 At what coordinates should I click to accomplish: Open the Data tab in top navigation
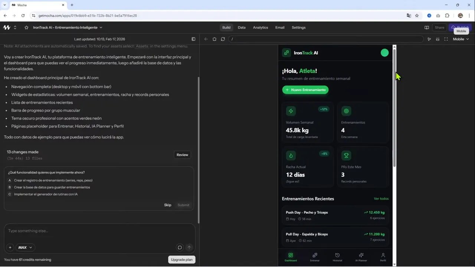tap(242, 27)
